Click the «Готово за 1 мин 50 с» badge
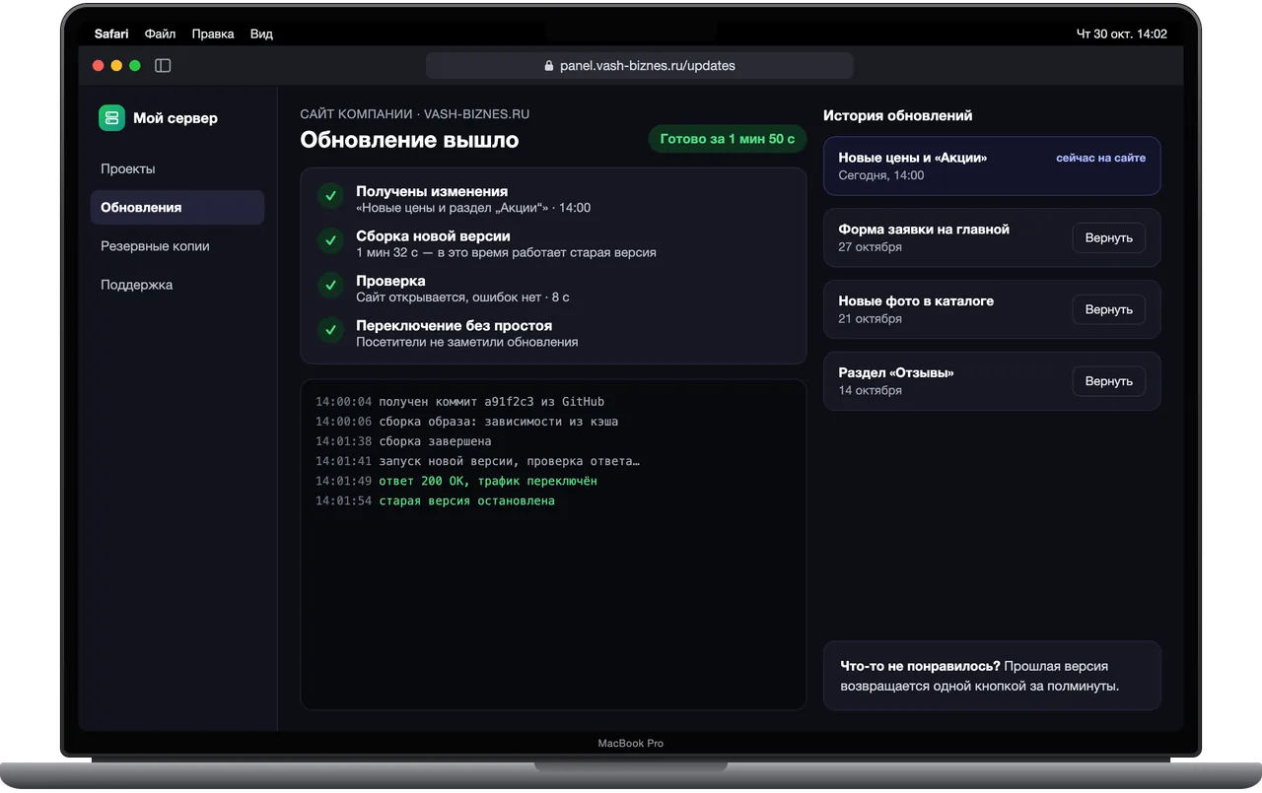This screenshot has height=793, width=1262. coord(728,139)
